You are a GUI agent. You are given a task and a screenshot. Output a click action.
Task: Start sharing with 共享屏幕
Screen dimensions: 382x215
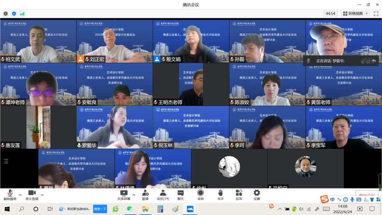[123, 195]
